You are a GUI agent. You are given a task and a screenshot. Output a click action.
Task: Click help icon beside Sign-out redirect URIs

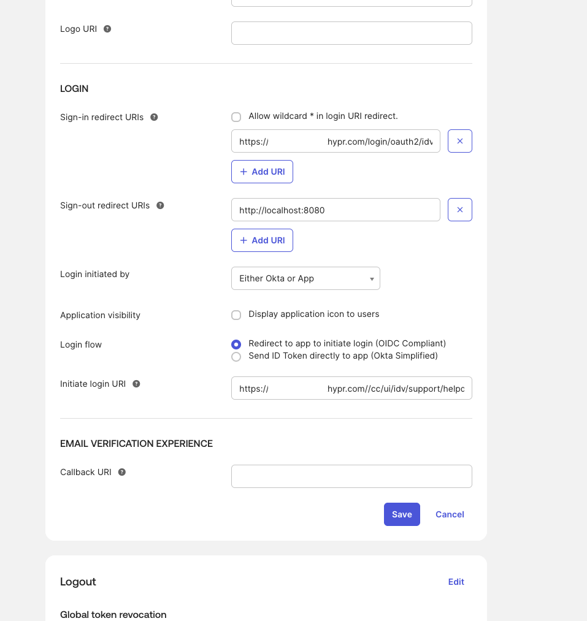pos(160,205)
